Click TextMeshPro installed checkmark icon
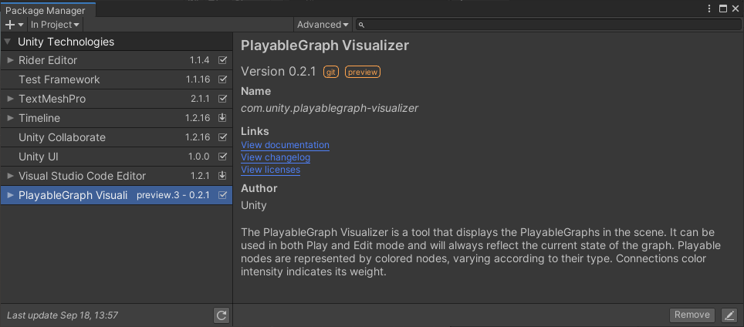 pos(222,99)
